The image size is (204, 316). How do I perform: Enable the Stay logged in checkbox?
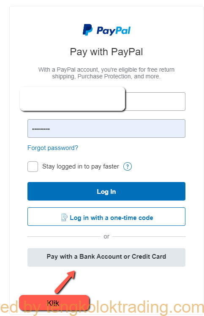tap(33, 166)
